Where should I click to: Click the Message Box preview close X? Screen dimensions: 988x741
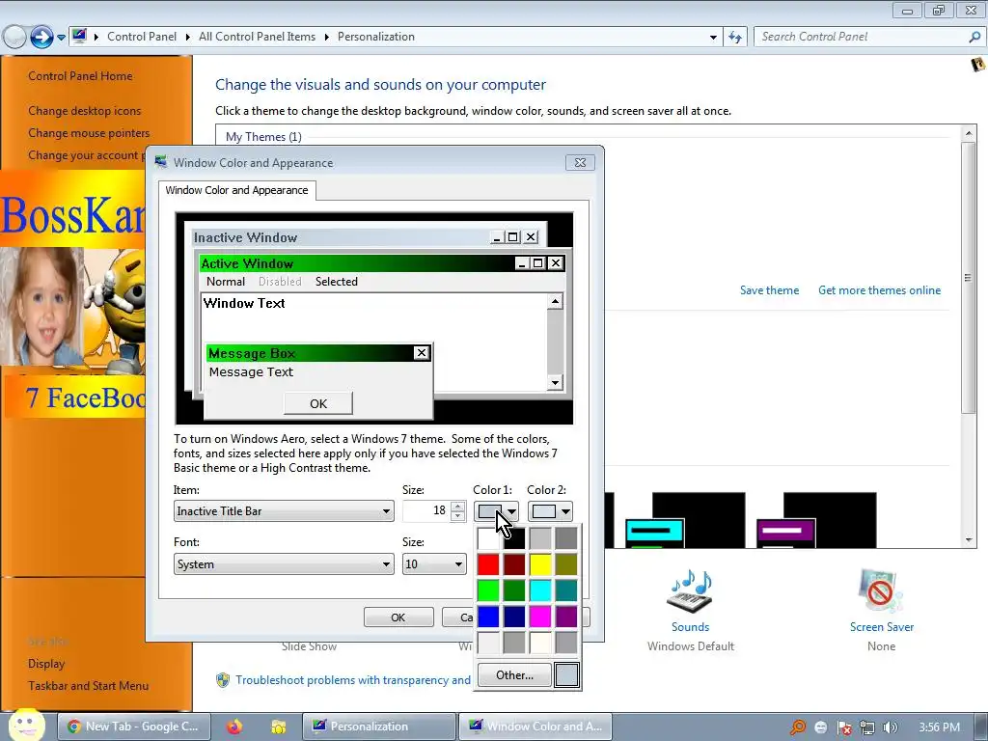(422, 353)
